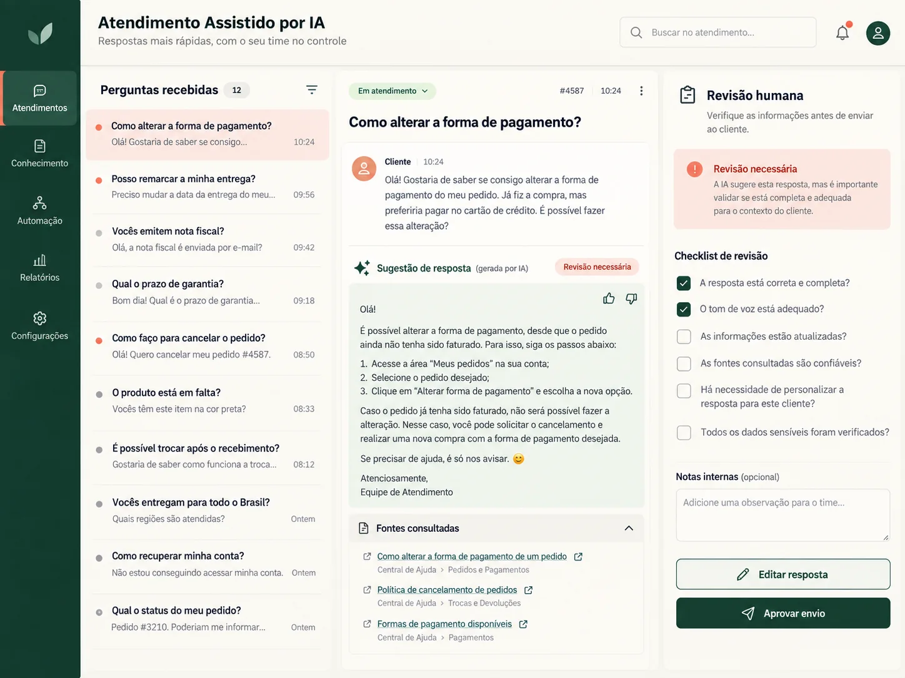Click the external icon after Como alterar a forma
Image resolution: width=905 pixels, height=678 pixels.
pyautogui.click(x=578, y=556)
